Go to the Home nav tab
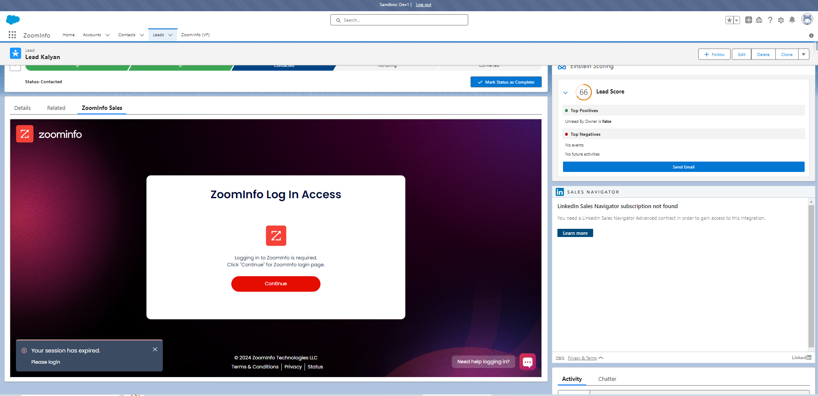 pyautogui.click(x=68, y=35)
